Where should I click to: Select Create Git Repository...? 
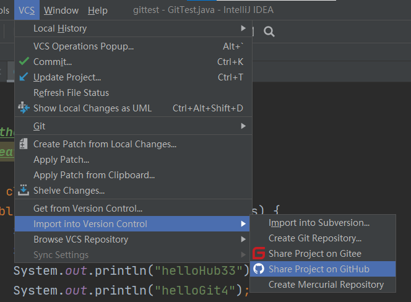[x=323, y=238]
